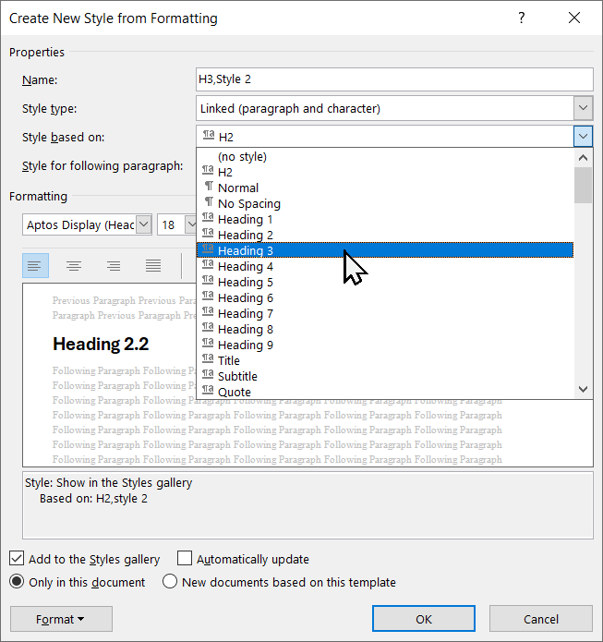Select New documents based on this template

click(x=170, y=582)
